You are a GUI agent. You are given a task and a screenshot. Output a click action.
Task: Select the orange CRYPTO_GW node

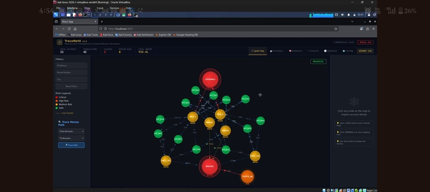coord(247,177)
